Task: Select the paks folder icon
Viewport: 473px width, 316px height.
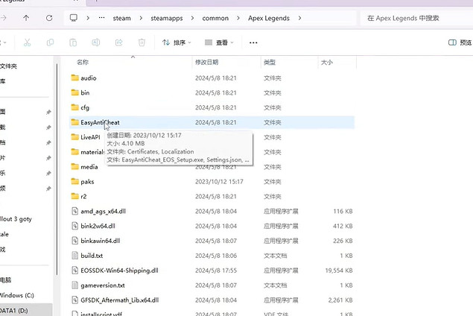Action: 74,181
